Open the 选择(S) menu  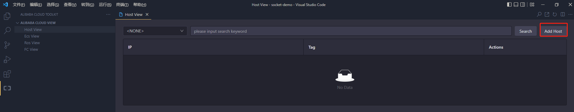pos(53,5)
